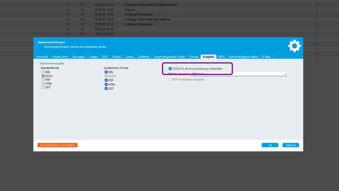339x191 pixels.
Task: Open the Zertifikate tab
Action: pyautogui.click(x=144, y=57)
